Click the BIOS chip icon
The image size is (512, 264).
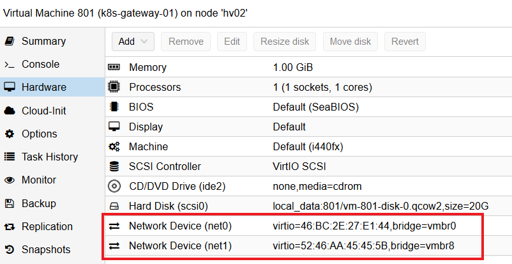[x=114, y=107]
